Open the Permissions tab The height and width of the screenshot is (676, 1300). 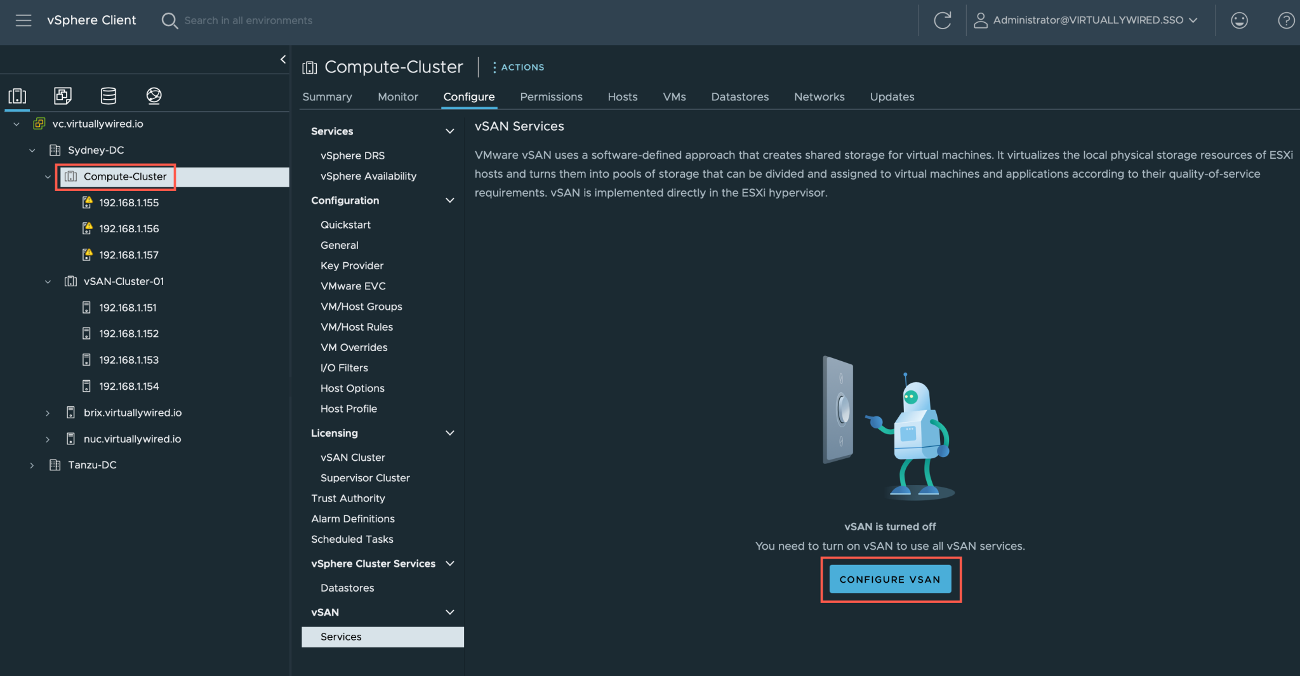(x=551, y=97)
